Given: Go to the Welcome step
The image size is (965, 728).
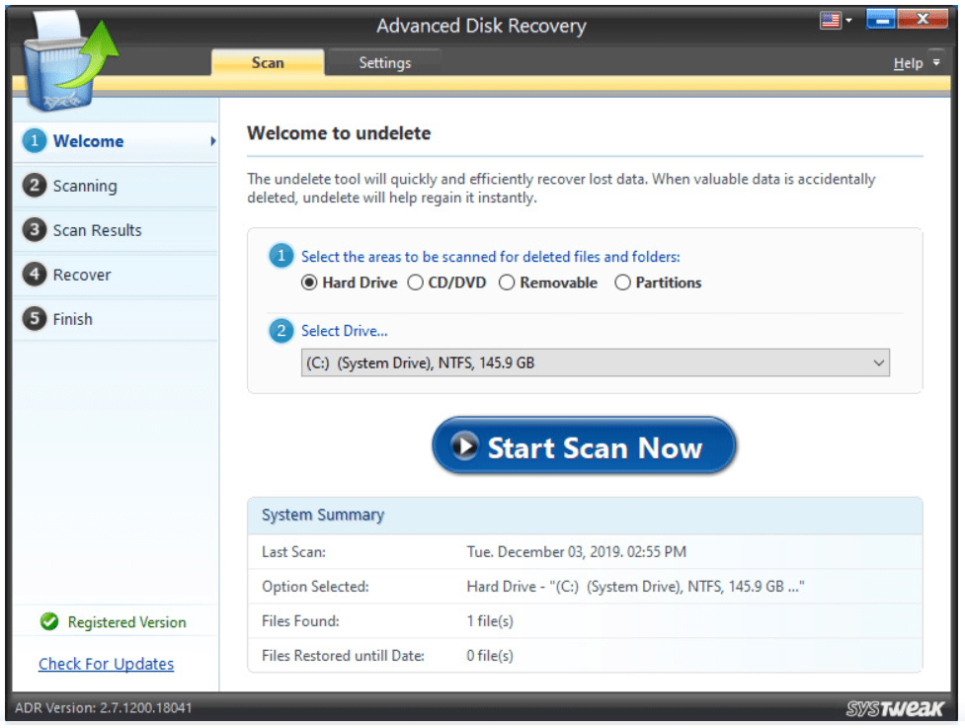Looking at the screenshot, I should [116, 141].
